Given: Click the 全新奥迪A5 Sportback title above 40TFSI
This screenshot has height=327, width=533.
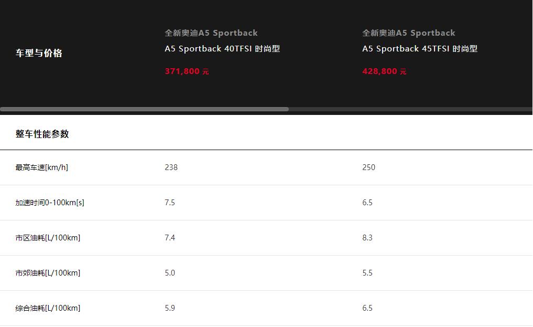Looking at the screenshot, I should click(x=211, y=33).
